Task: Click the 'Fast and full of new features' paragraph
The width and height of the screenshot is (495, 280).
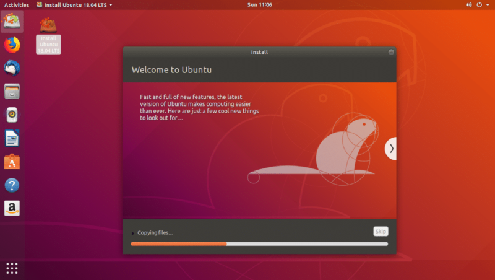Action: [x=199, y=107]
